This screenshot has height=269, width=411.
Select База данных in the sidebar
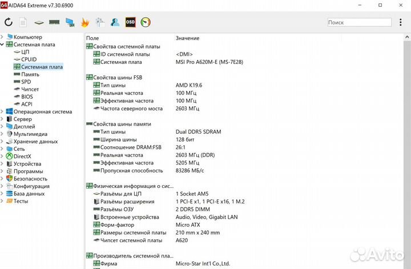[29, 194]
